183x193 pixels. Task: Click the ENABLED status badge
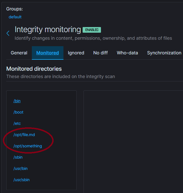pos(92,30)
